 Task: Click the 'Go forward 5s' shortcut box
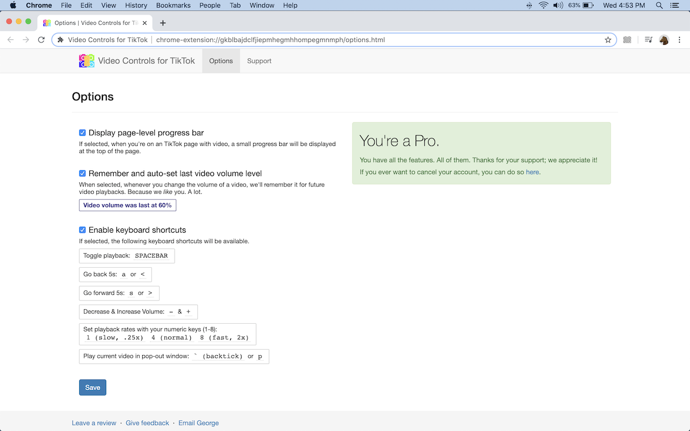[x=119, y=293]
